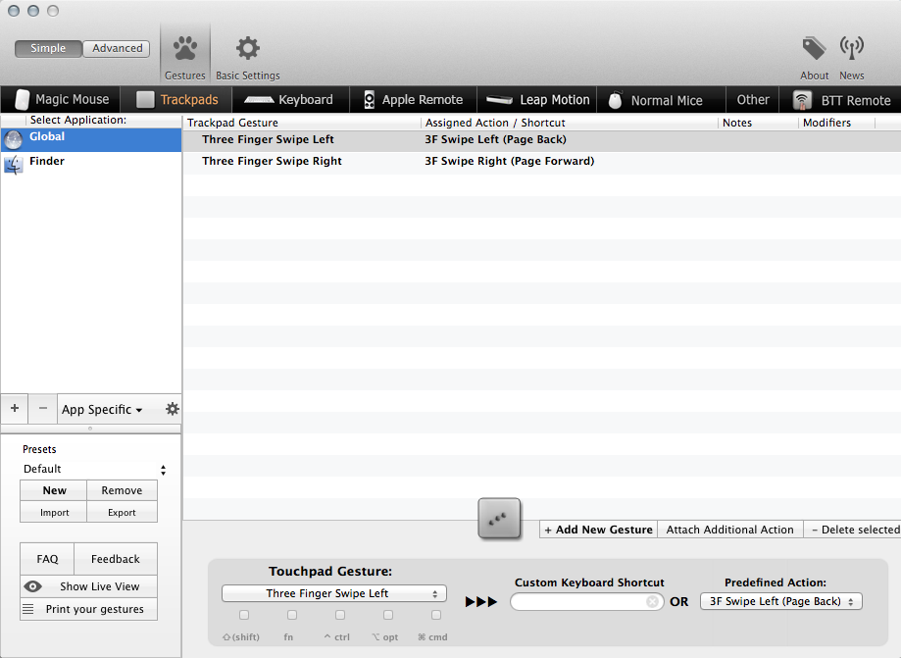The image size is (901, 658).
Task: Enable the shift modifier checkbox
Action: (244, 615)
